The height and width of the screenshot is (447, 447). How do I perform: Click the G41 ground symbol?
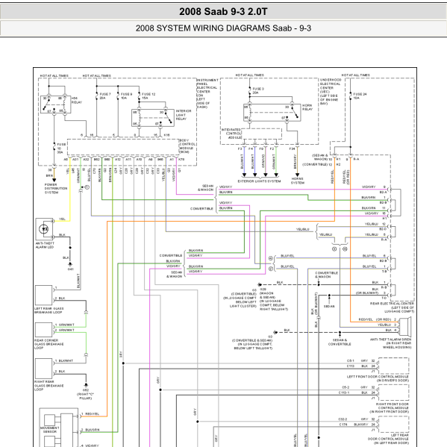[70, 264]
